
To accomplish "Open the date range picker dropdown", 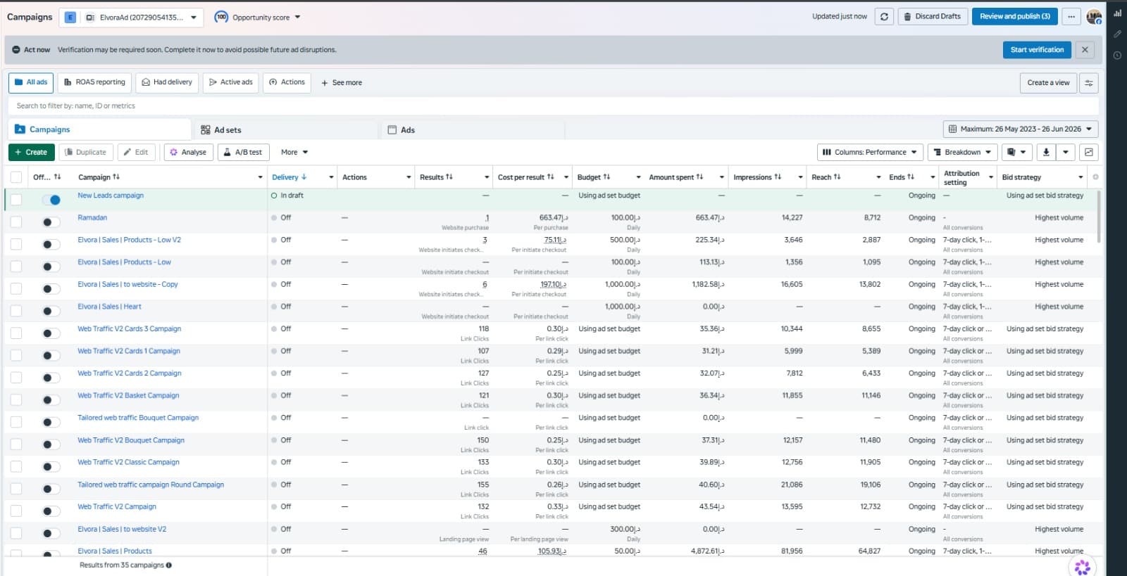I will click(1020, 129).
